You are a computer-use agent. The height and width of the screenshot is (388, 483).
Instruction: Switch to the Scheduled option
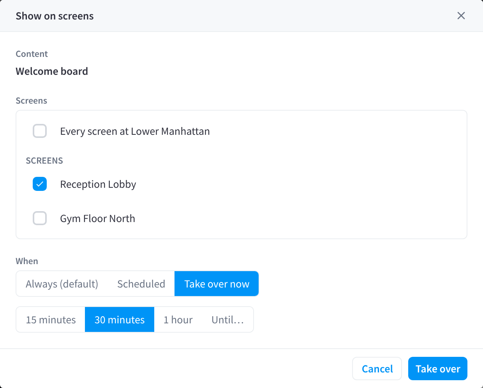(141, 284)
